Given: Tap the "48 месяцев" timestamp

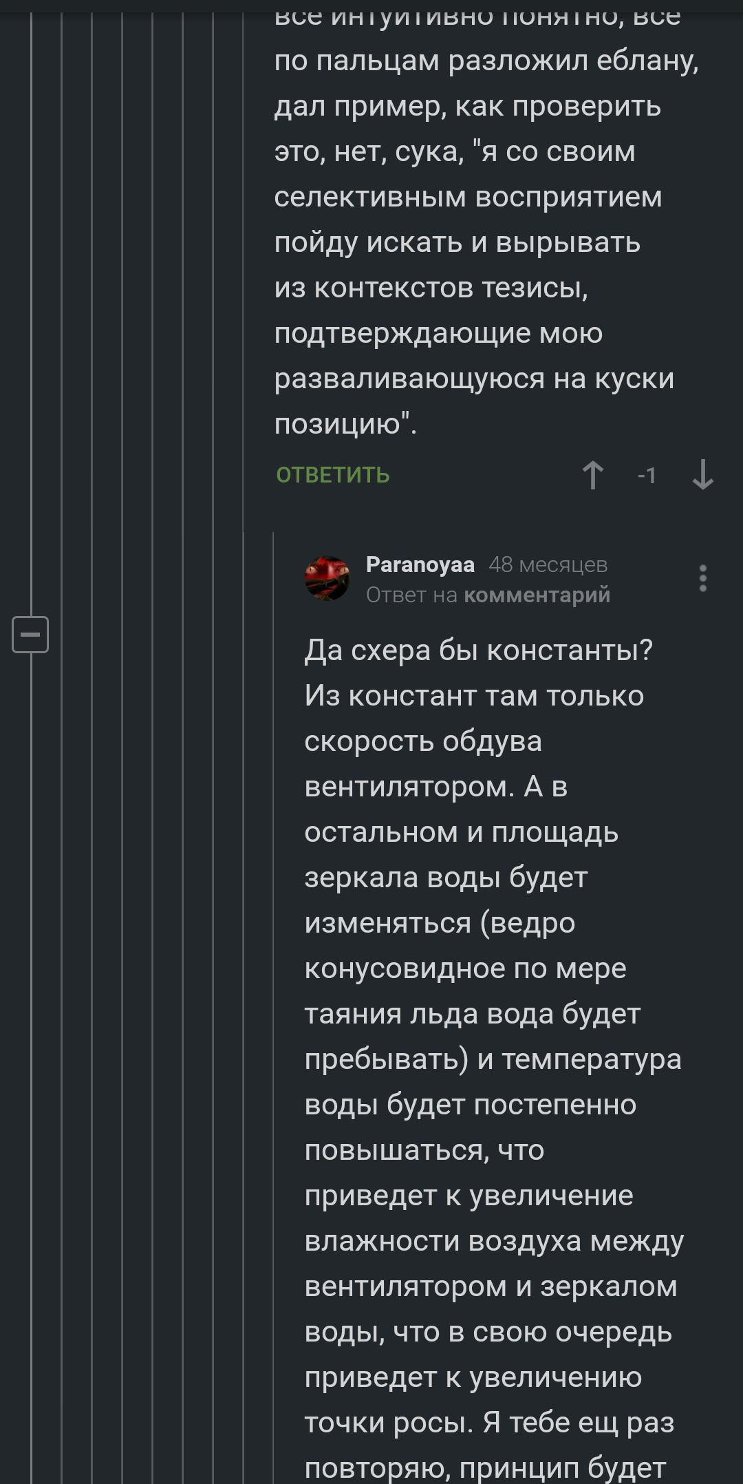Looking at the screenshot, I should pos(548,564).
